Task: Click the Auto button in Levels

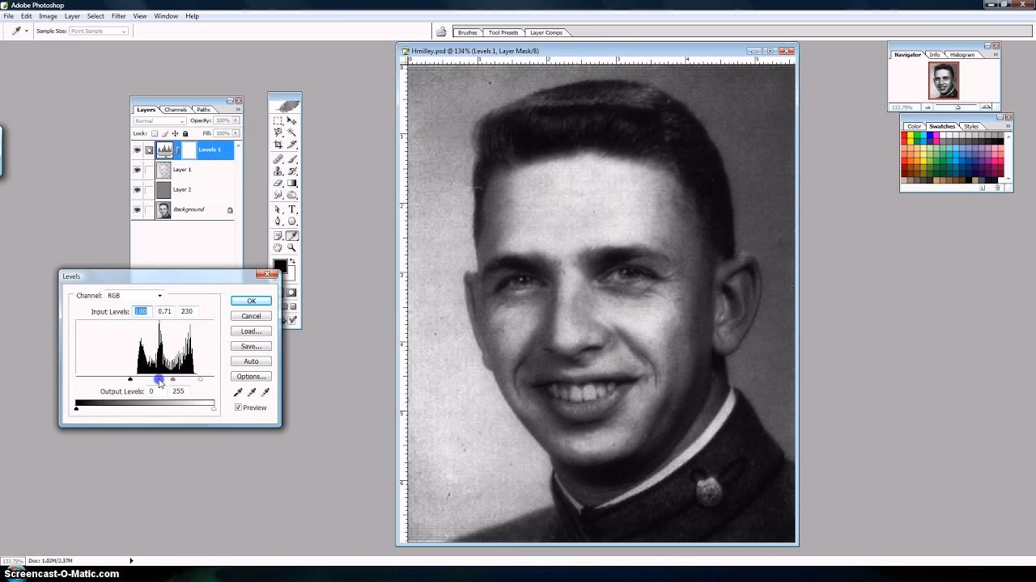Action: (x=251, y=361)
